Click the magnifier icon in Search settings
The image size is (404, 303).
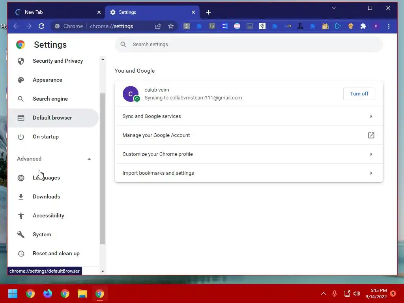[x=123, y=44]
